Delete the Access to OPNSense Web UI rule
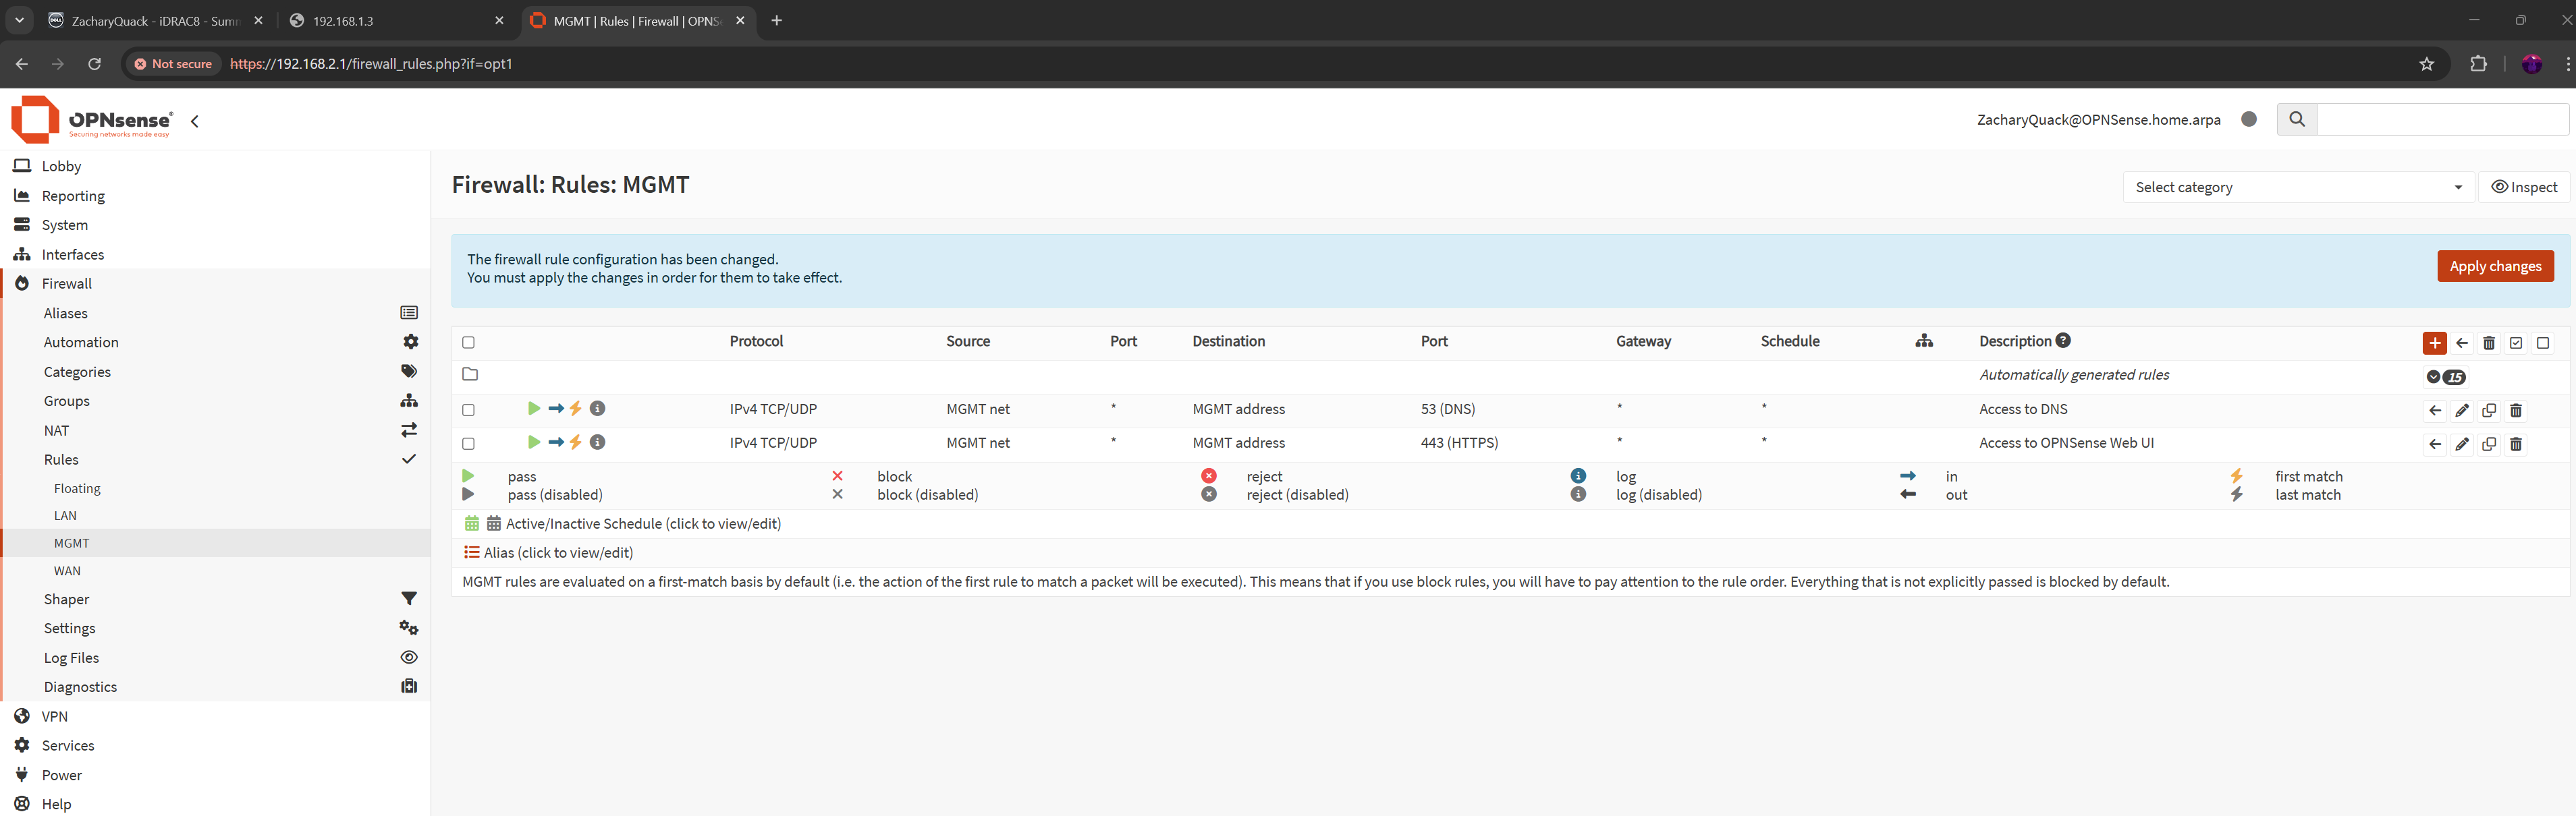The image size is (2576, 816). [x=2516, y=444]
